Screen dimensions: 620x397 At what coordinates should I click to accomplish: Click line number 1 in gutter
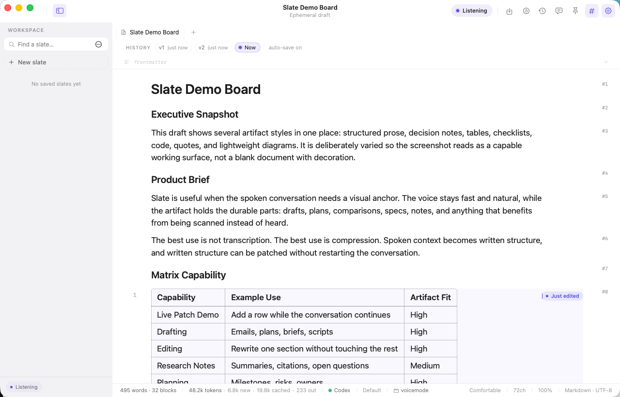point(135,295)
